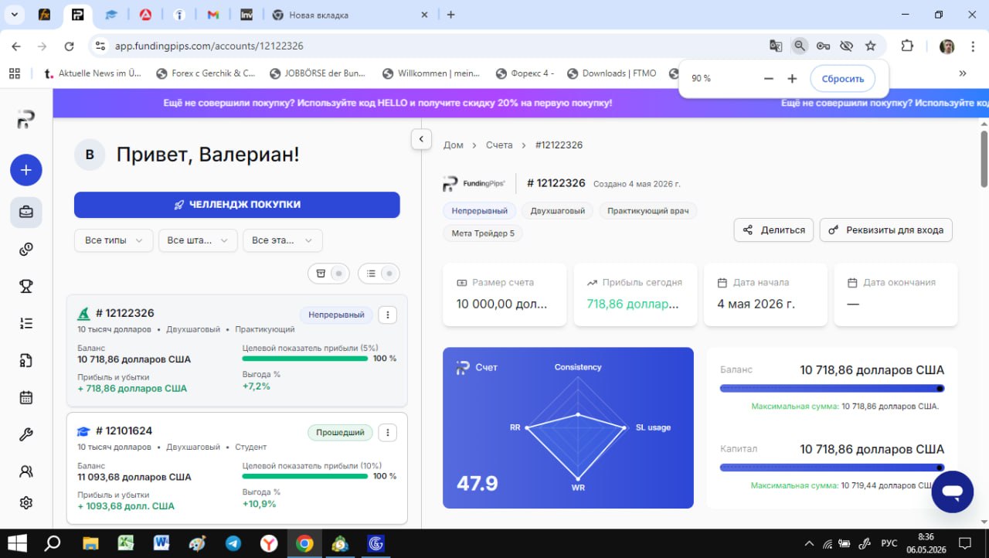
Task: Toggle the archive view switch
Action: [329, 273]
